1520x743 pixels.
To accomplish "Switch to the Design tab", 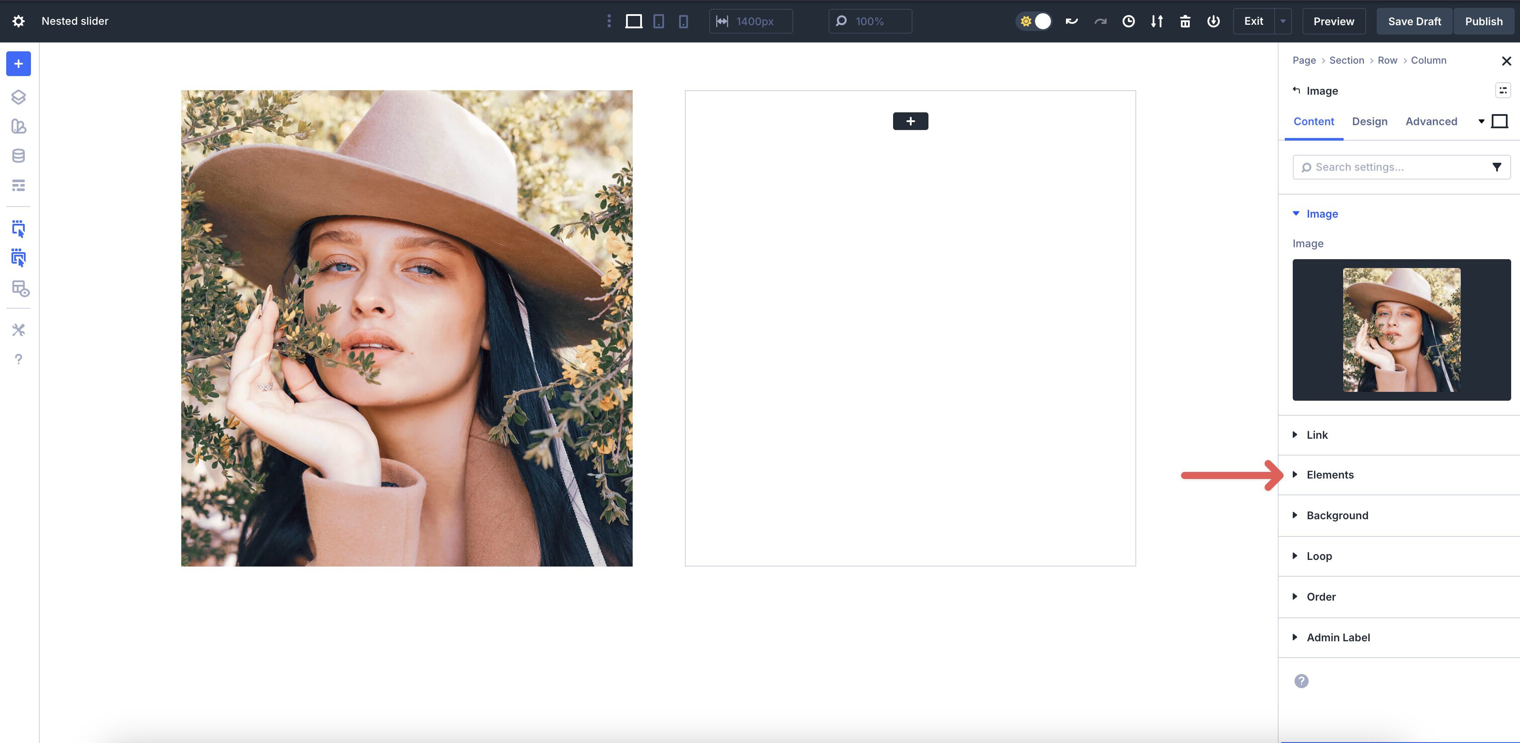I will [1370, 122].
